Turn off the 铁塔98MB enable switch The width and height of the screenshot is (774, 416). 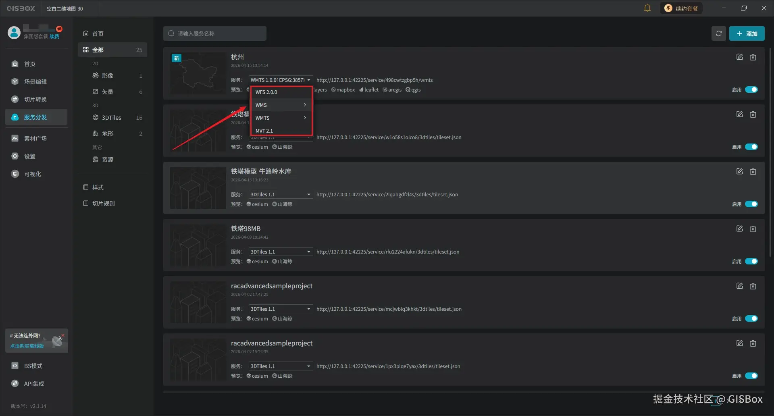click(751, 261)
